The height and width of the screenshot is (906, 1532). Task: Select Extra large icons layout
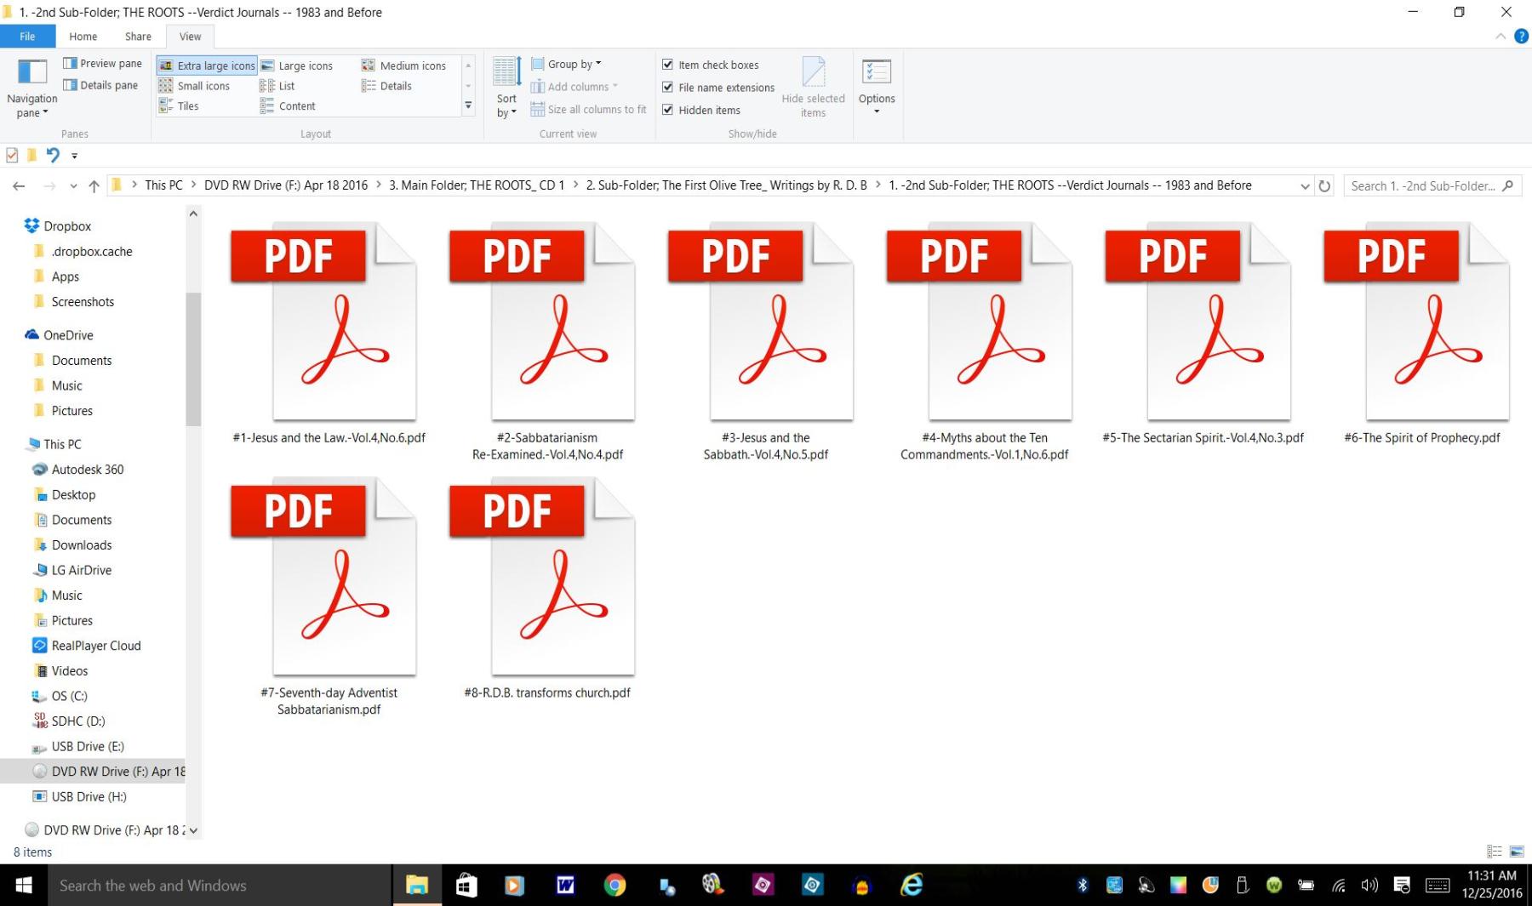coord(207,66)
